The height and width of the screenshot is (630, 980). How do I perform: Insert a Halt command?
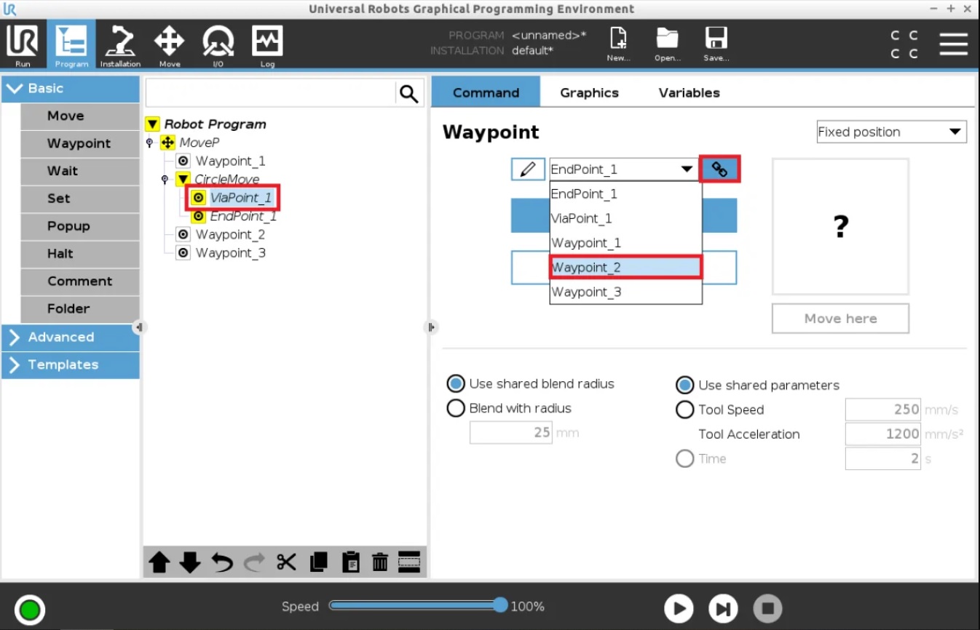[x=79, y=255]
